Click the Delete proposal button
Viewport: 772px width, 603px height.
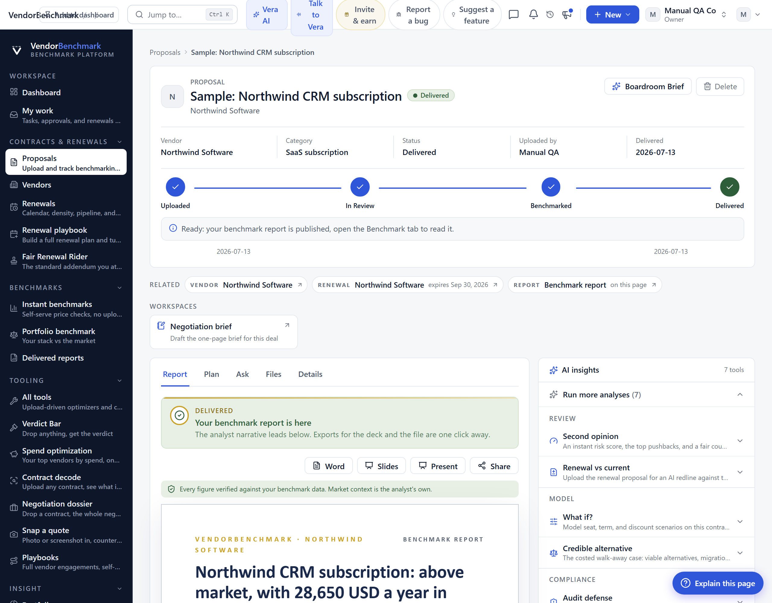pyautogui.click(x=720, y=86)
